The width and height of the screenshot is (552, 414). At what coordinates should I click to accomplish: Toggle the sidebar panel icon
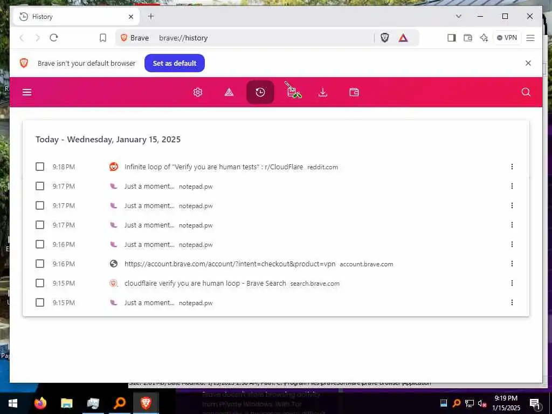(x=452, y=38)
